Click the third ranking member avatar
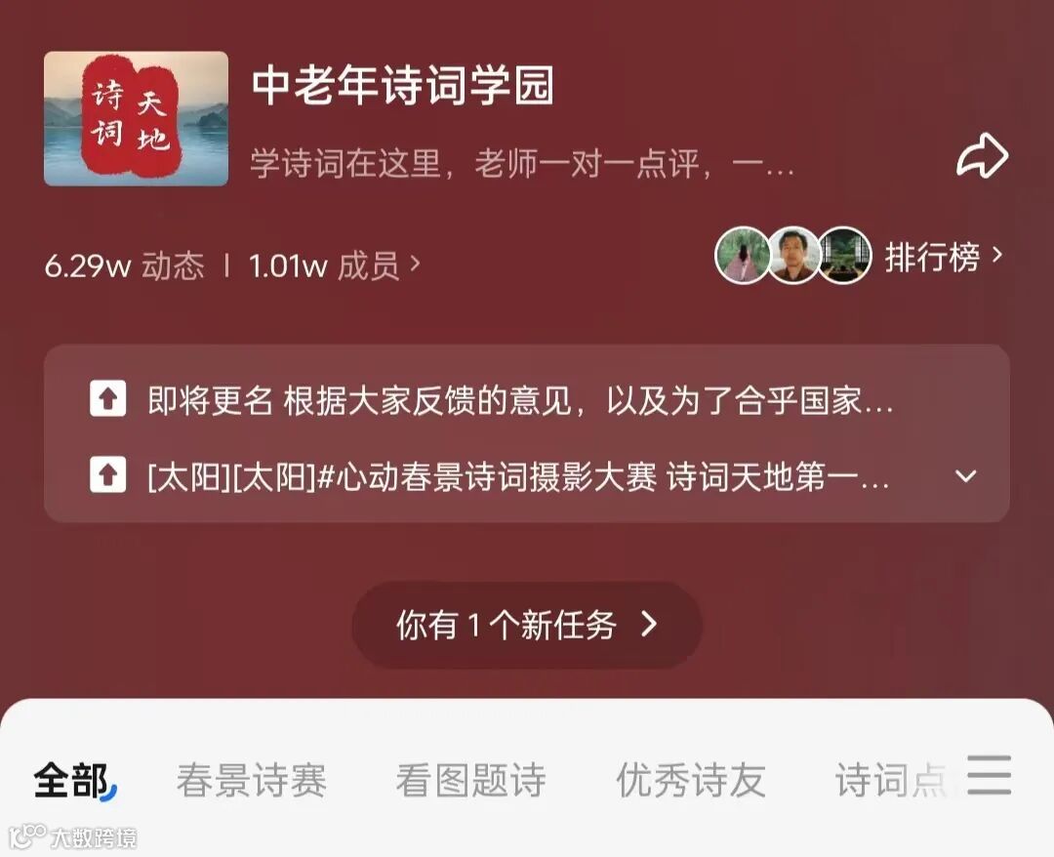This screenshot has width=1054, height=857. (844, 256)
